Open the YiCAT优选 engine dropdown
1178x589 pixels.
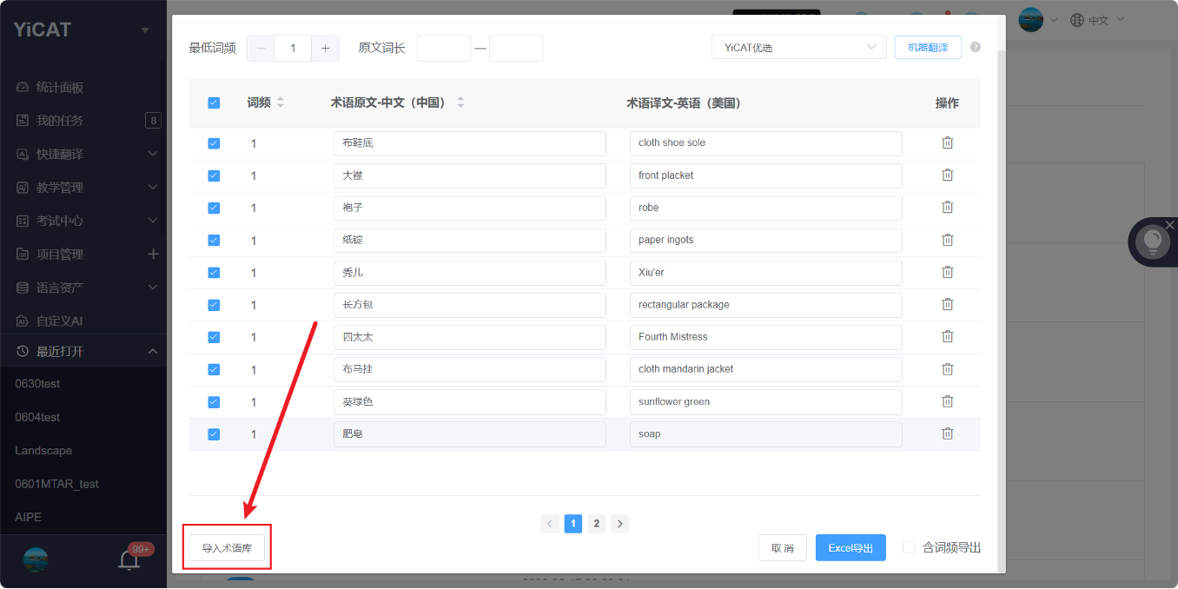pyautogui.click(x=798, y=47)
